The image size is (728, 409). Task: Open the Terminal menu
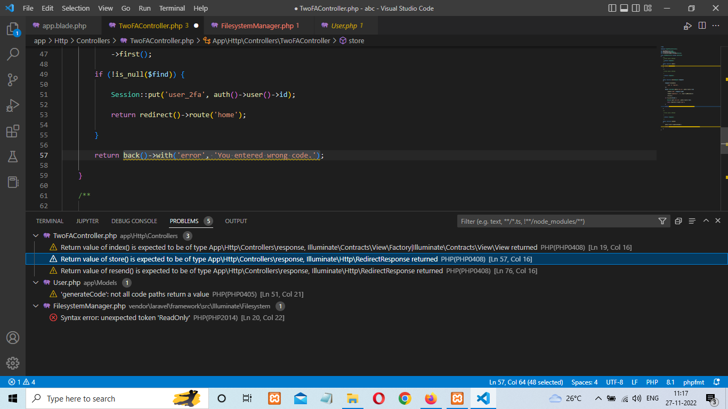(172, 9)
